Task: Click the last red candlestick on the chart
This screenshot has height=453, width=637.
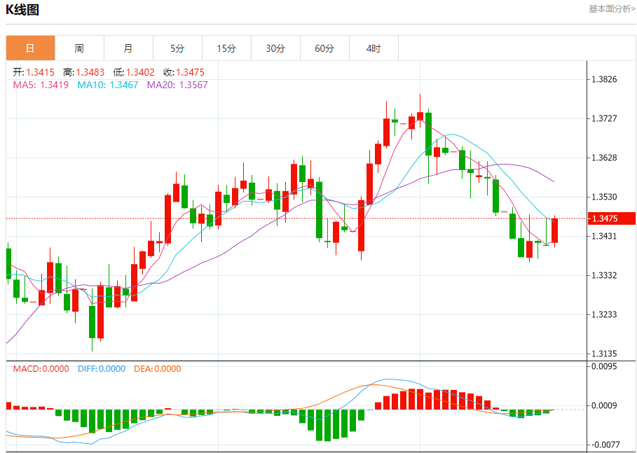Action: coord(554,230)
